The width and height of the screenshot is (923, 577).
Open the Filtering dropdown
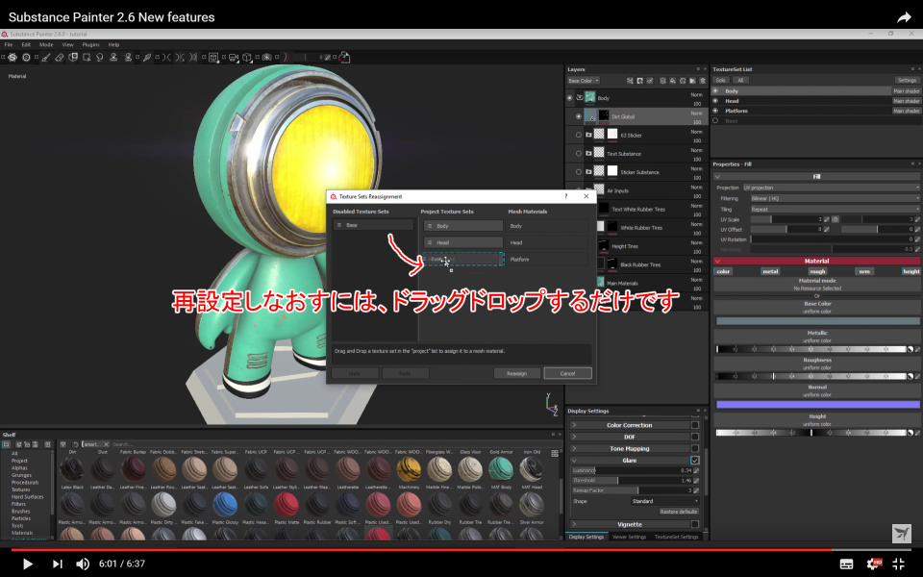pyautogui.click(x=835, y=198)
